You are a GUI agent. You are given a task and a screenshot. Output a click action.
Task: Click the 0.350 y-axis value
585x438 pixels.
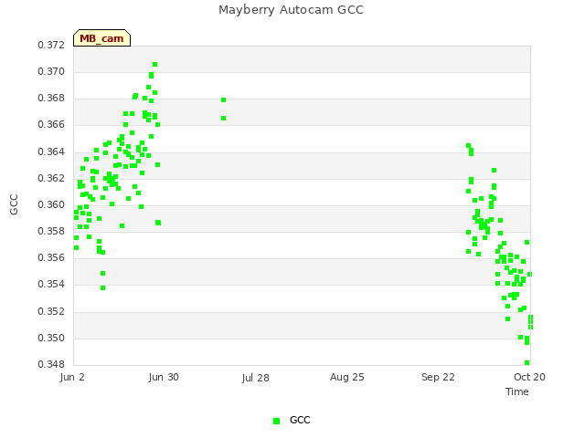coord(51,339)
